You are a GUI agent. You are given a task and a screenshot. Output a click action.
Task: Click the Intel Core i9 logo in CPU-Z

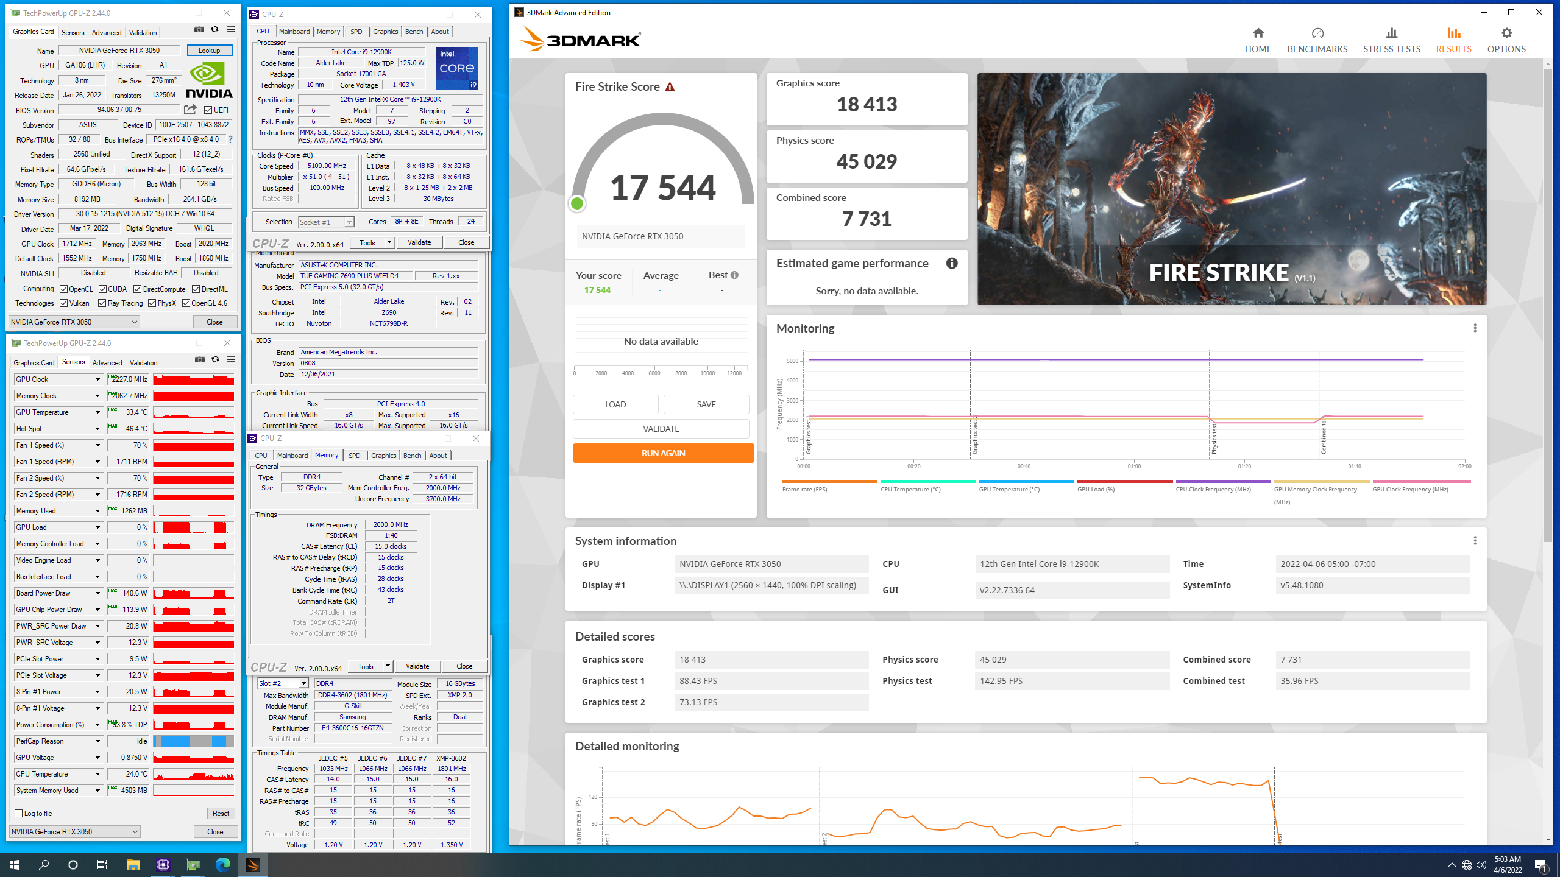click(x=457, y=68)
